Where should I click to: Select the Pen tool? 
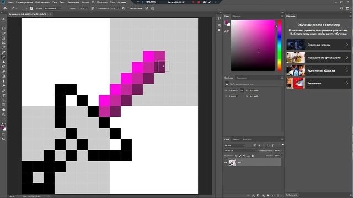tap(4, 91)
